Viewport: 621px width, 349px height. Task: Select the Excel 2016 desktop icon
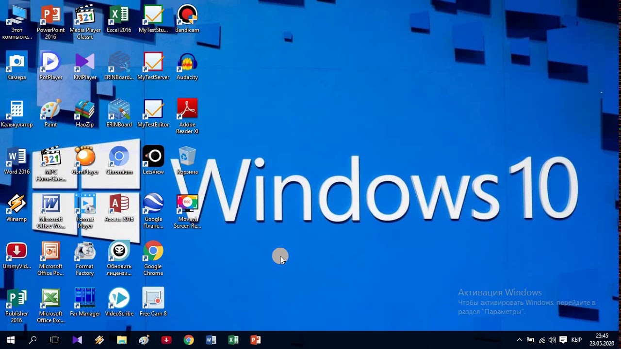tap(119, 19)
